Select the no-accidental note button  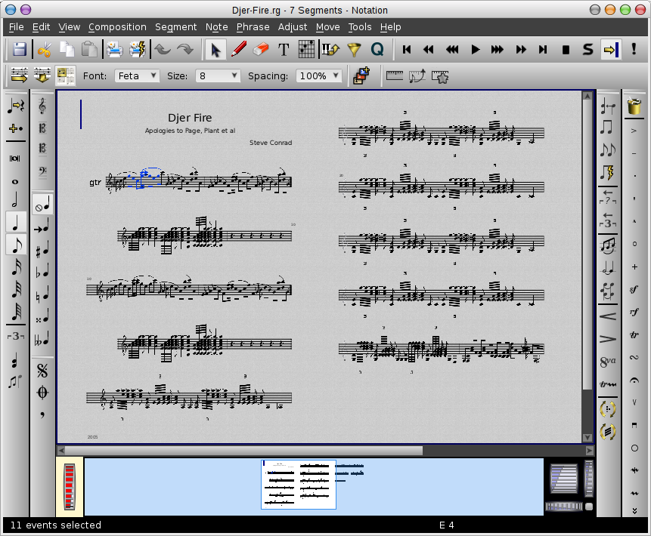click(42, 205)
